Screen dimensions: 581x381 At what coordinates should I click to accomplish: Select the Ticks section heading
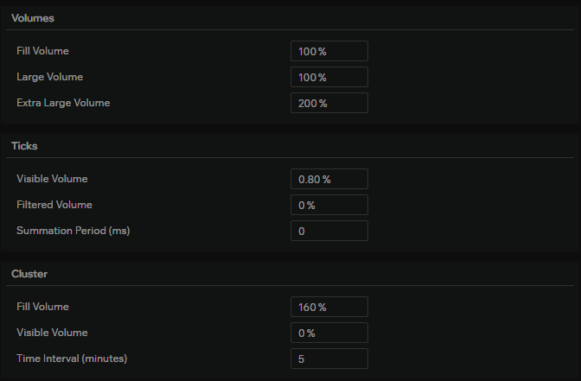[24, 146]
